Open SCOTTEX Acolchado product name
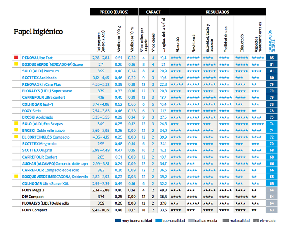This screenshot has height=227, width=287. (x=39, y=78)
